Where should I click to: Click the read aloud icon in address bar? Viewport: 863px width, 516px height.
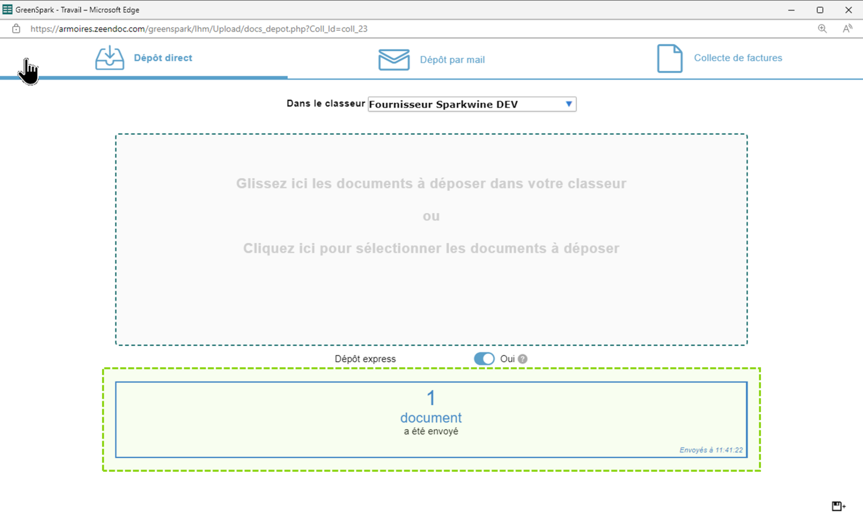[847, 29]
